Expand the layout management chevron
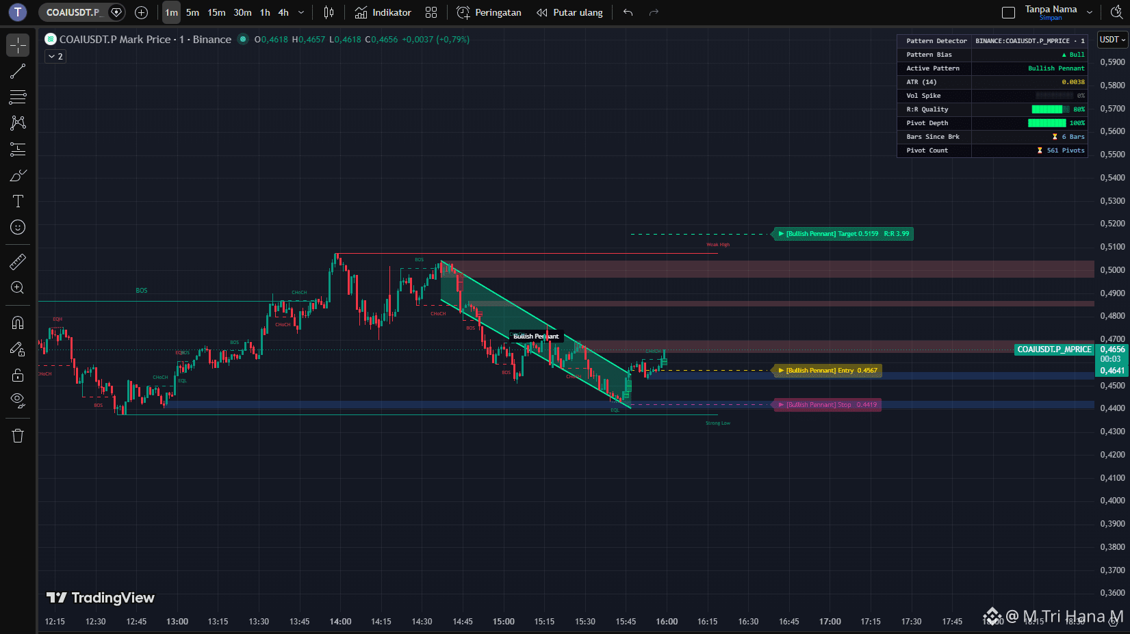The height and width of the screenshot is (634, 1130). [x=1090, y=12]
